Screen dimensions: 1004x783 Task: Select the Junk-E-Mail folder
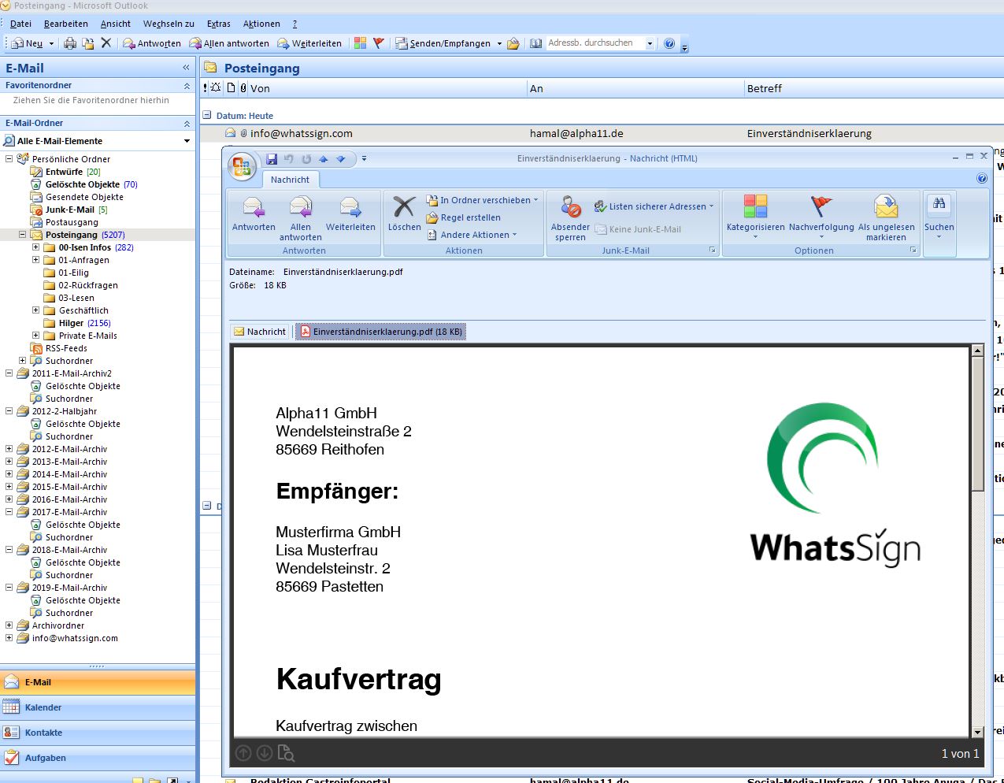coord(69,210)
